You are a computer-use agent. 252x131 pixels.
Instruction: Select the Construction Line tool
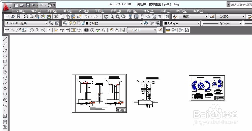click(5, 45)
